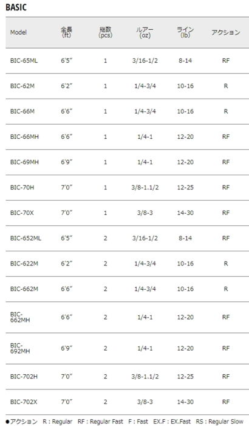
Task: Select the BIC-702H model row
Action: pyautogui.click(x=127, y=377)
